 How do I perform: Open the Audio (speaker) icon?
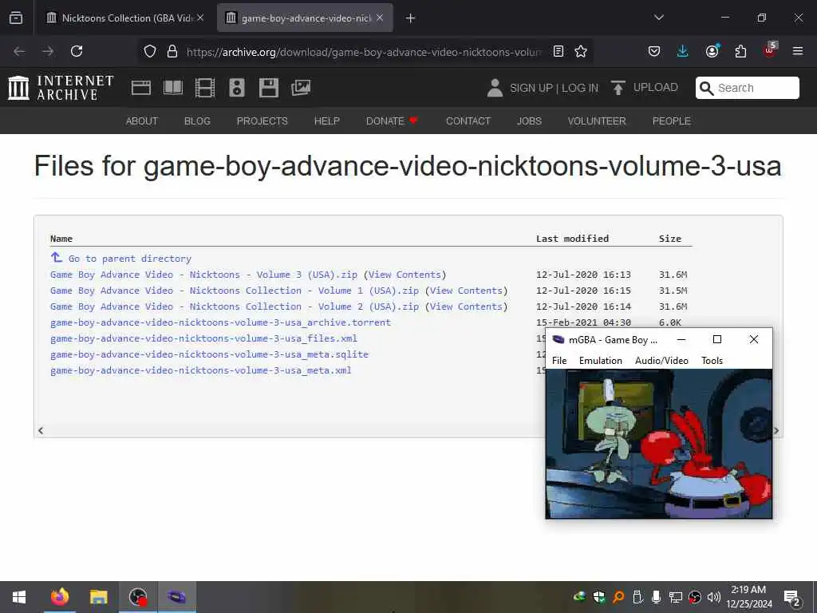(236, 88)
